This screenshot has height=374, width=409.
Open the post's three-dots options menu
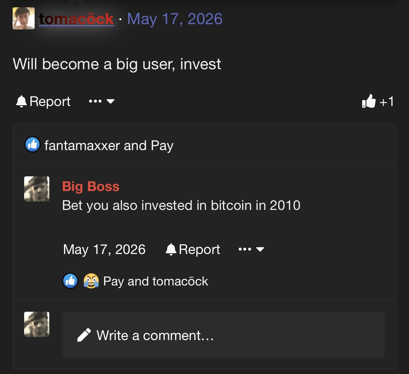[x=95, y=101]
